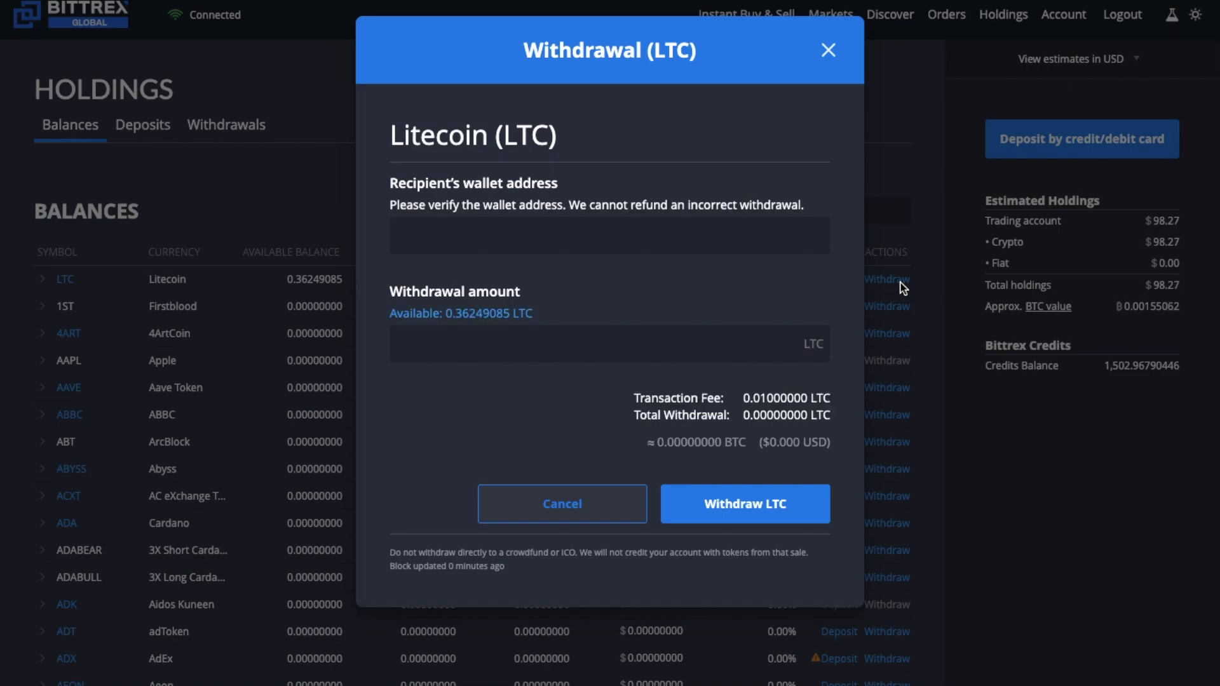This screenshot has width=1220, height=686.
Task: Click the WiFi connected status icon
Action: click(175, 14)
